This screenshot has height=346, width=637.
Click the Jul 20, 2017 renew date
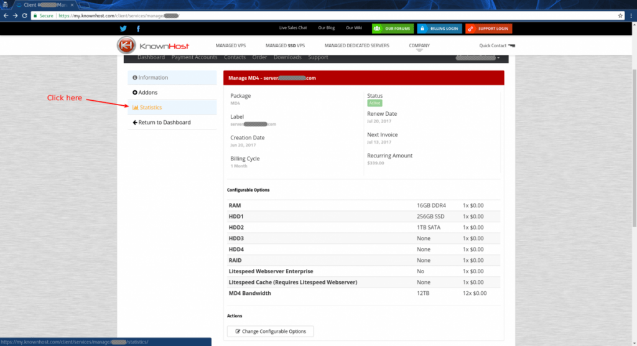[379, 121]
